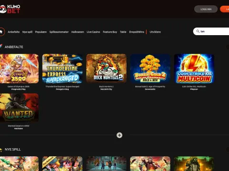Screen dimensions: 229x171
Task: Click the Kumo Bet panda logo
Action: [10, 9]
